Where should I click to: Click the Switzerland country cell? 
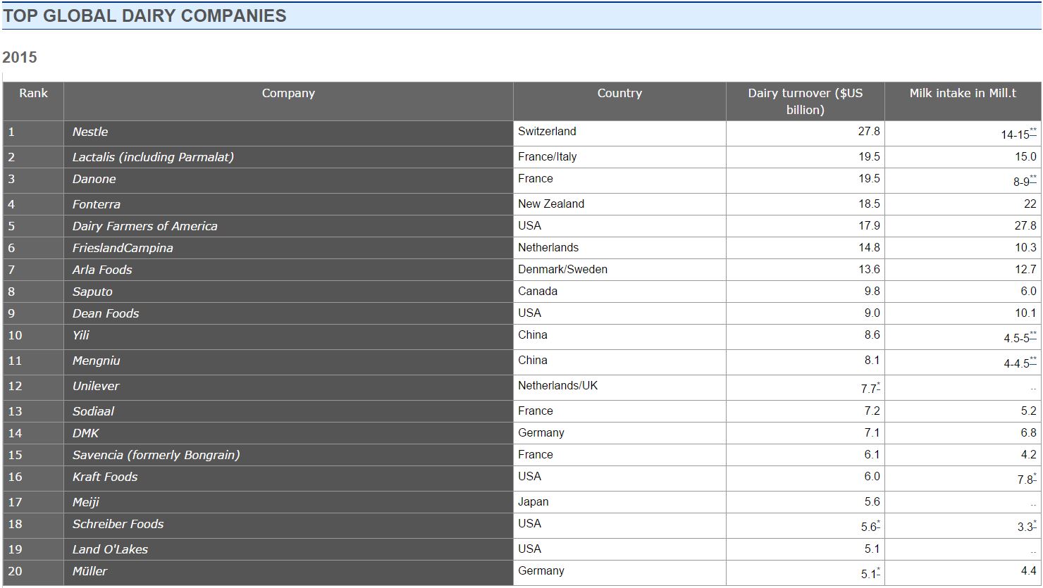click(x=619, y=134)
